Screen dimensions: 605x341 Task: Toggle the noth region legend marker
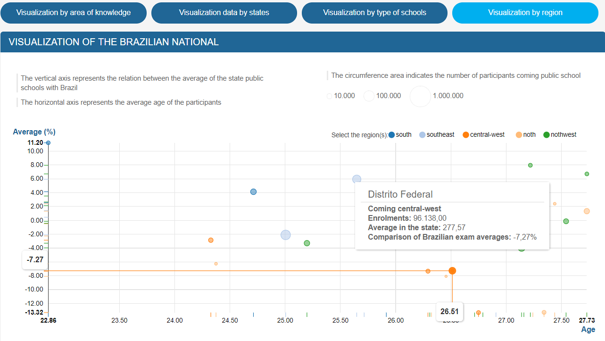pyautogui.click(x=519, y=135)
